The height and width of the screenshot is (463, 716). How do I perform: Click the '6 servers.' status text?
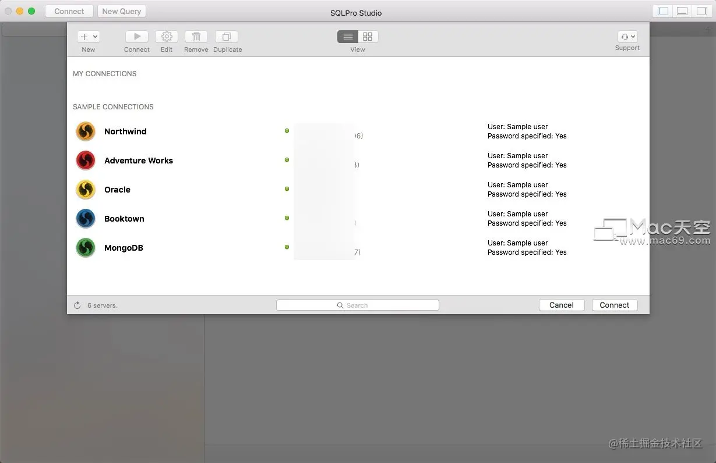[x=103, y=305]
